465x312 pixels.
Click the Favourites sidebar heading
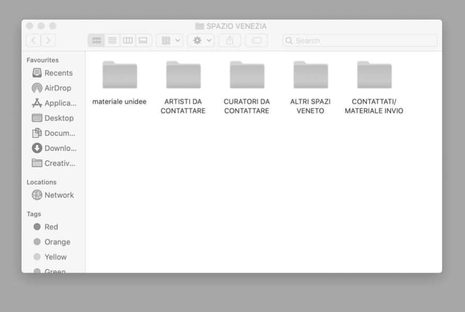click(43, 60)
